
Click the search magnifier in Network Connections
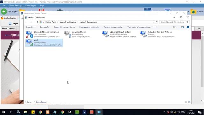187,22
